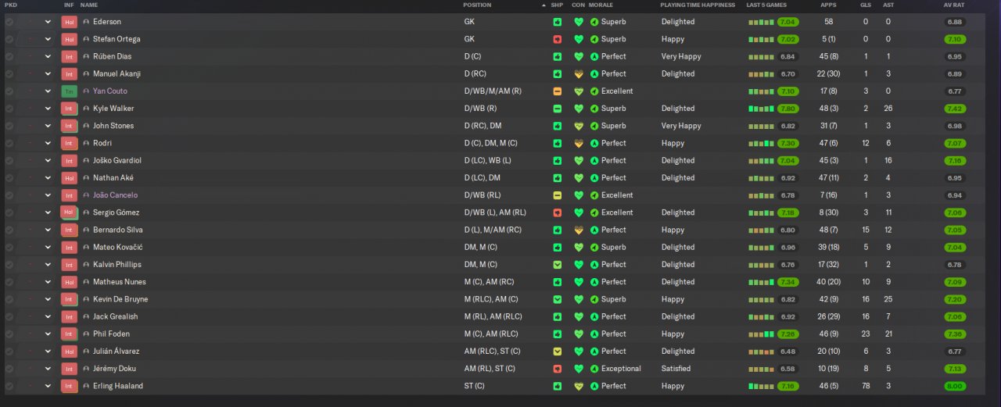Click the Hol info badge for Ederson
Viewport: 1001px width, 407px height.
click(x=70, y=22)
